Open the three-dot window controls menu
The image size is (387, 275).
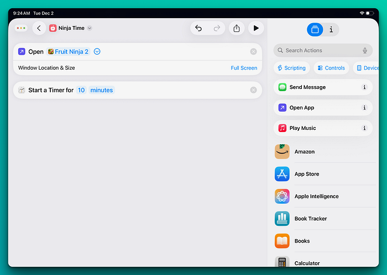coord(21,28)
